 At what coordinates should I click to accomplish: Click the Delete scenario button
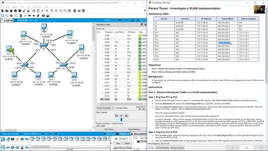[127, 143]
